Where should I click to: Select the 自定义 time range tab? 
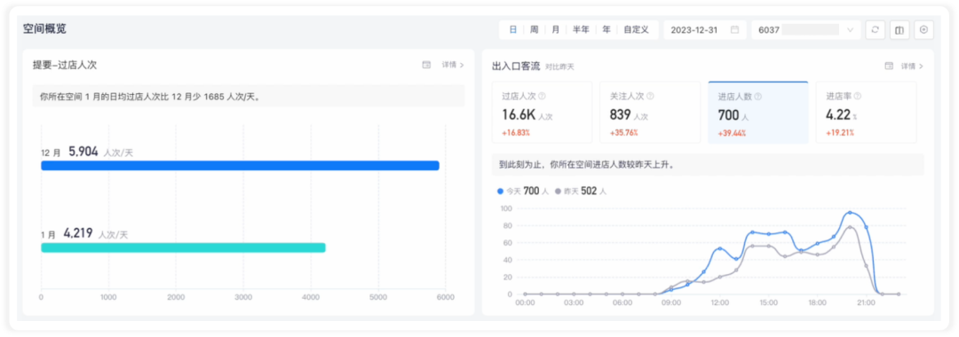pos(636,29)
